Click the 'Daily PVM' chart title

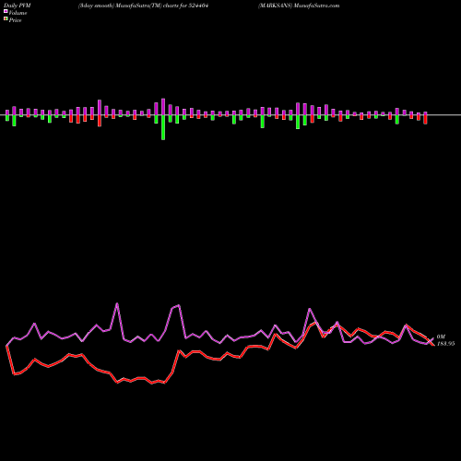[x=18, y=6]
